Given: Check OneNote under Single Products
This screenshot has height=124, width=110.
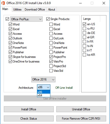Looking at the screenshot, I should tap(51, 43).
